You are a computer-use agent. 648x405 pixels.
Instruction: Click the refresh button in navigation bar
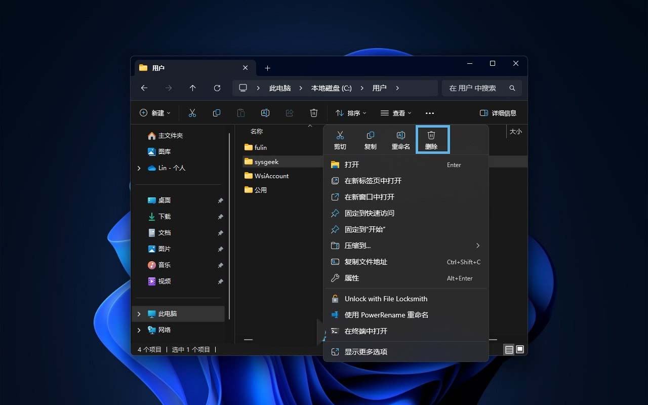(x=217, y=88)
